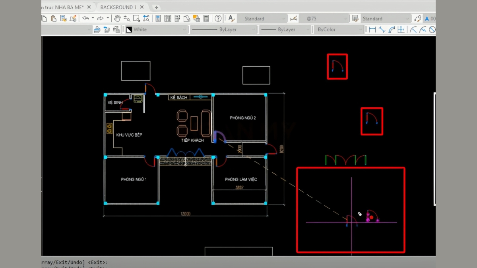Open the Markup Set Manager icon
This screenshot has height=268, width=477.
(196, 18)
